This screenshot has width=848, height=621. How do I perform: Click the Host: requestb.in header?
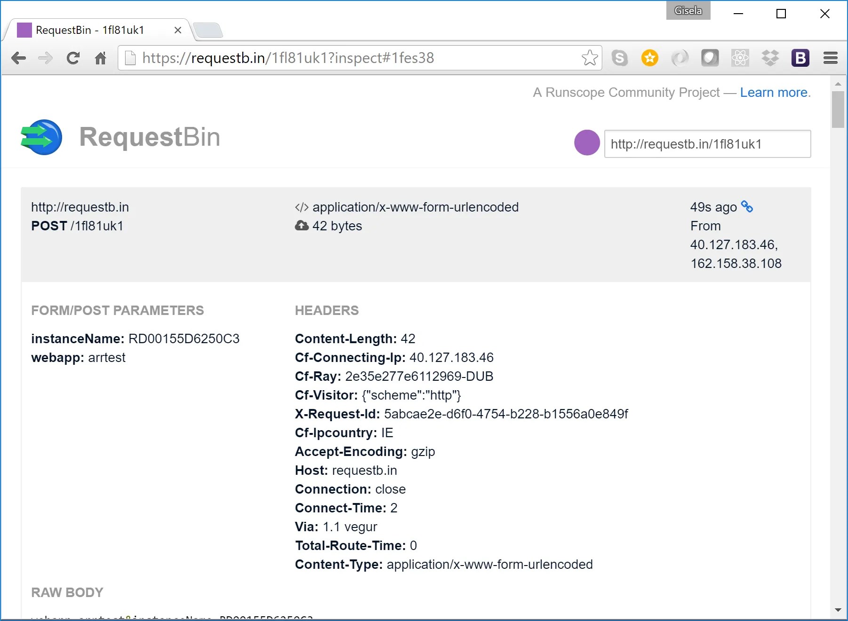pos(346,471)
